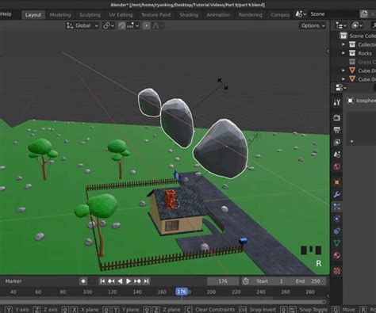
Task: Open the Texture properties checker icon
Action: 337,271
